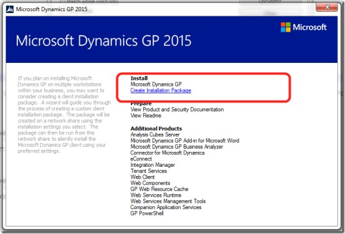Install Microsoft Dynamics GP
The width and height of the screenshot is (345, 234).
[x=156, y=84]
